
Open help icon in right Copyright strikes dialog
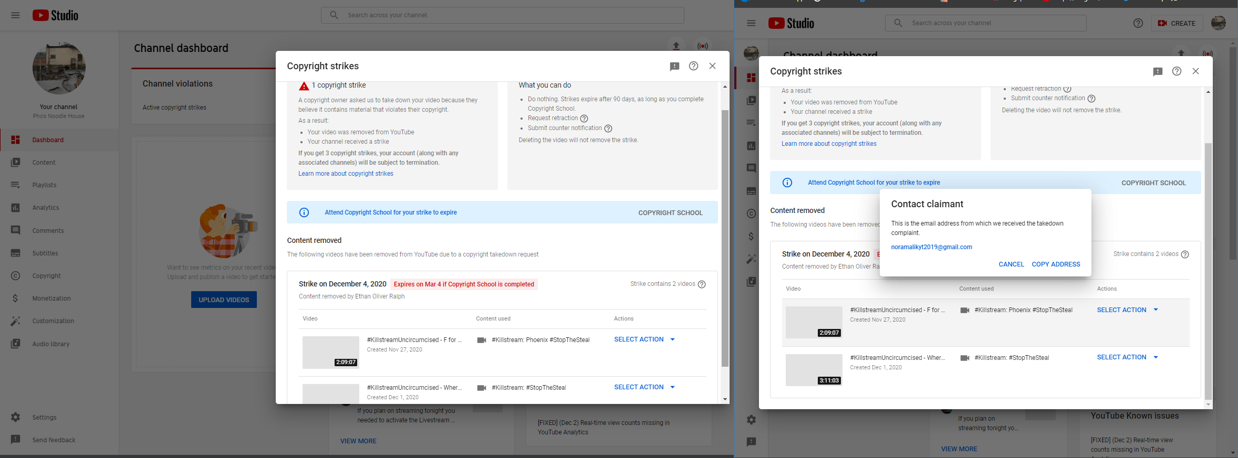[x=1177, y=71]
